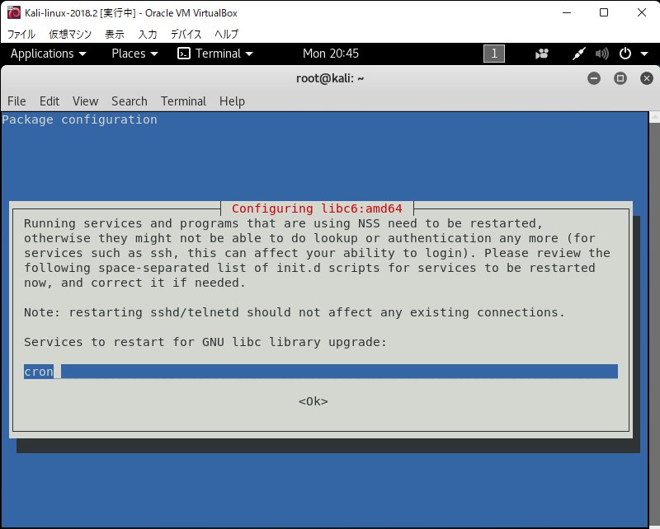
Task: Click the root@kali: ~ window title
Action: [330, 78]
